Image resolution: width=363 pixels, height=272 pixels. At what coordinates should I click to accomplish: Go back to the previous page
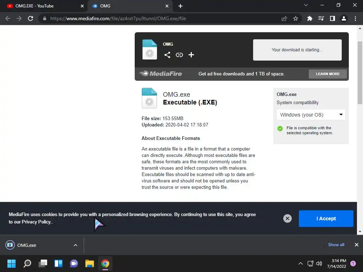click(x=8, y=18)
